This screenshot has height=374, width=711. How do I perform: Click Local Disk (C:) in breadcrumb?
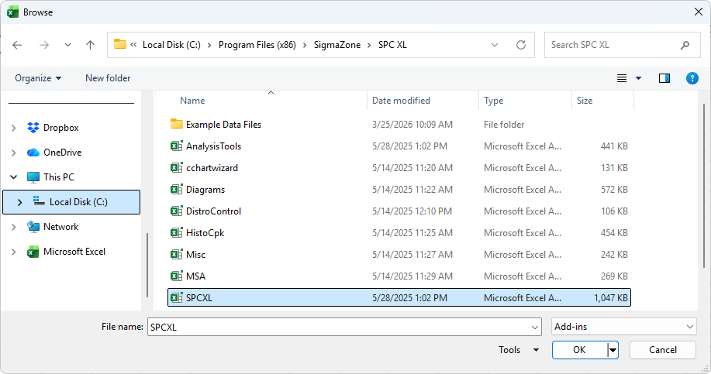tap(171, 45)
